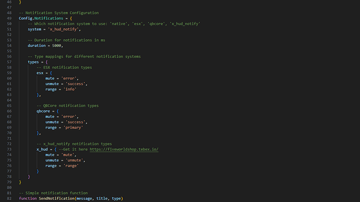The image size is (360, 202).
Task: Open the fiveworldshop.tebex.io link
Action: pyautogui.click(x=124, y=149)
